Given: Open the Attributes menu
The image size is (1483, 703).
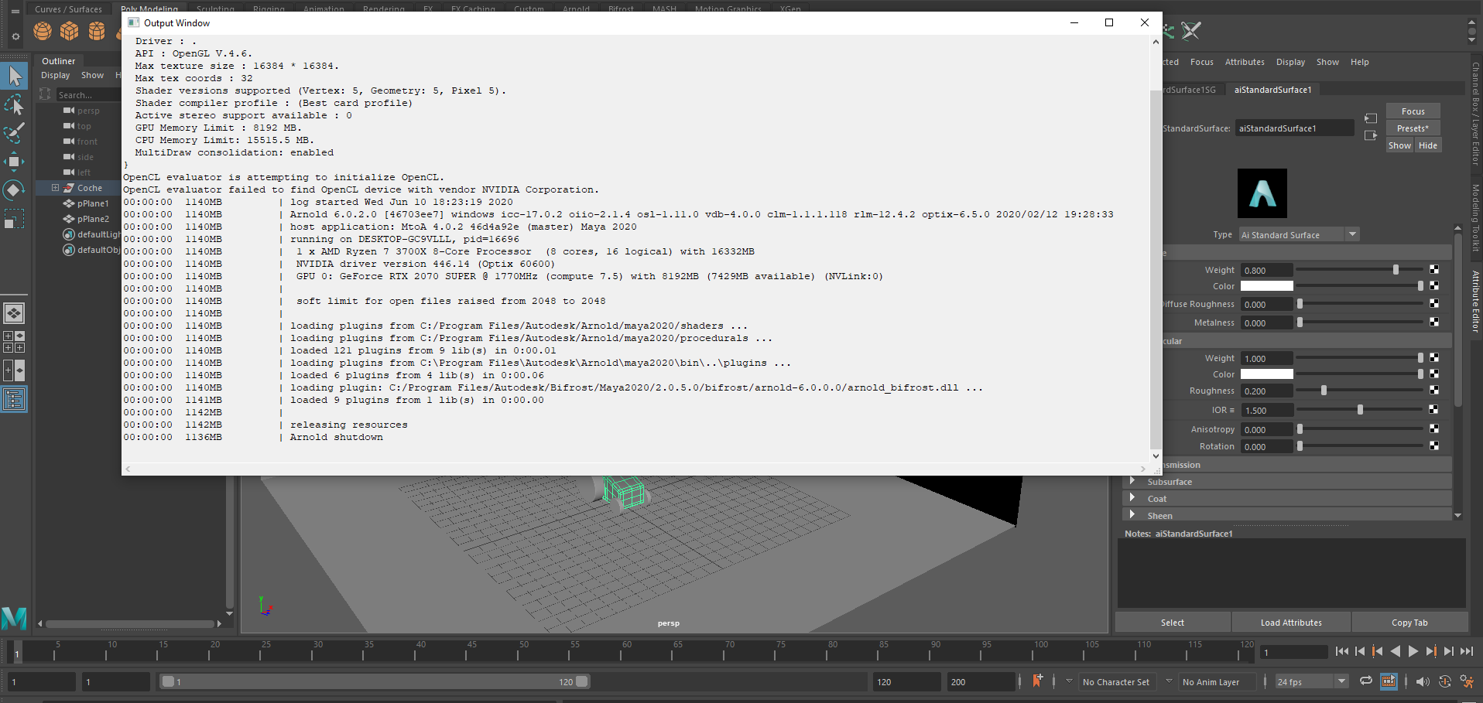Looking at the screenshot, I should (1245, 62).
